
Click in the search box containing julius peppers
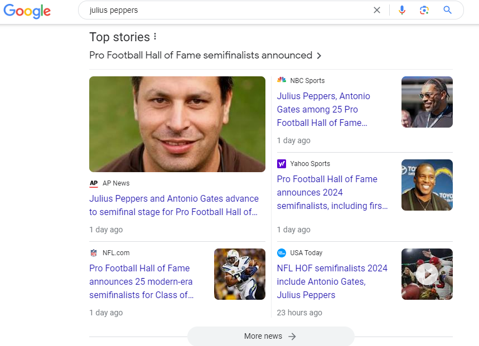(x=223, y=10)
